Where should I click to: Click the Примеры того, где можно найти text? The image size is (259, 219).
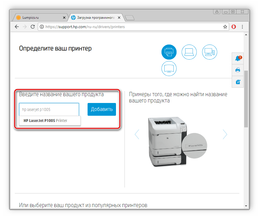tap(178, 97)
